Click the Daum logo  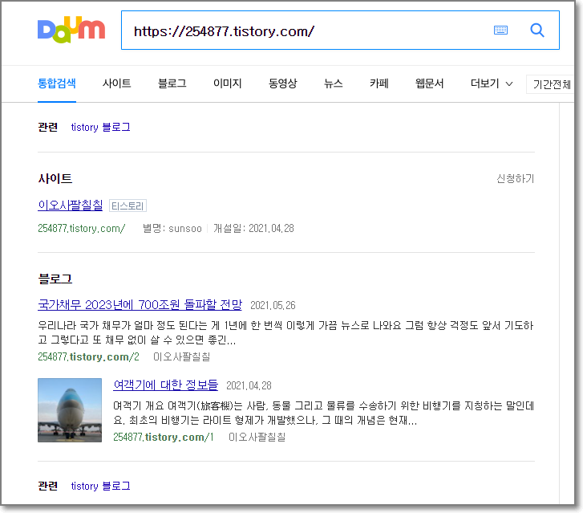click(x=71, y=30)
